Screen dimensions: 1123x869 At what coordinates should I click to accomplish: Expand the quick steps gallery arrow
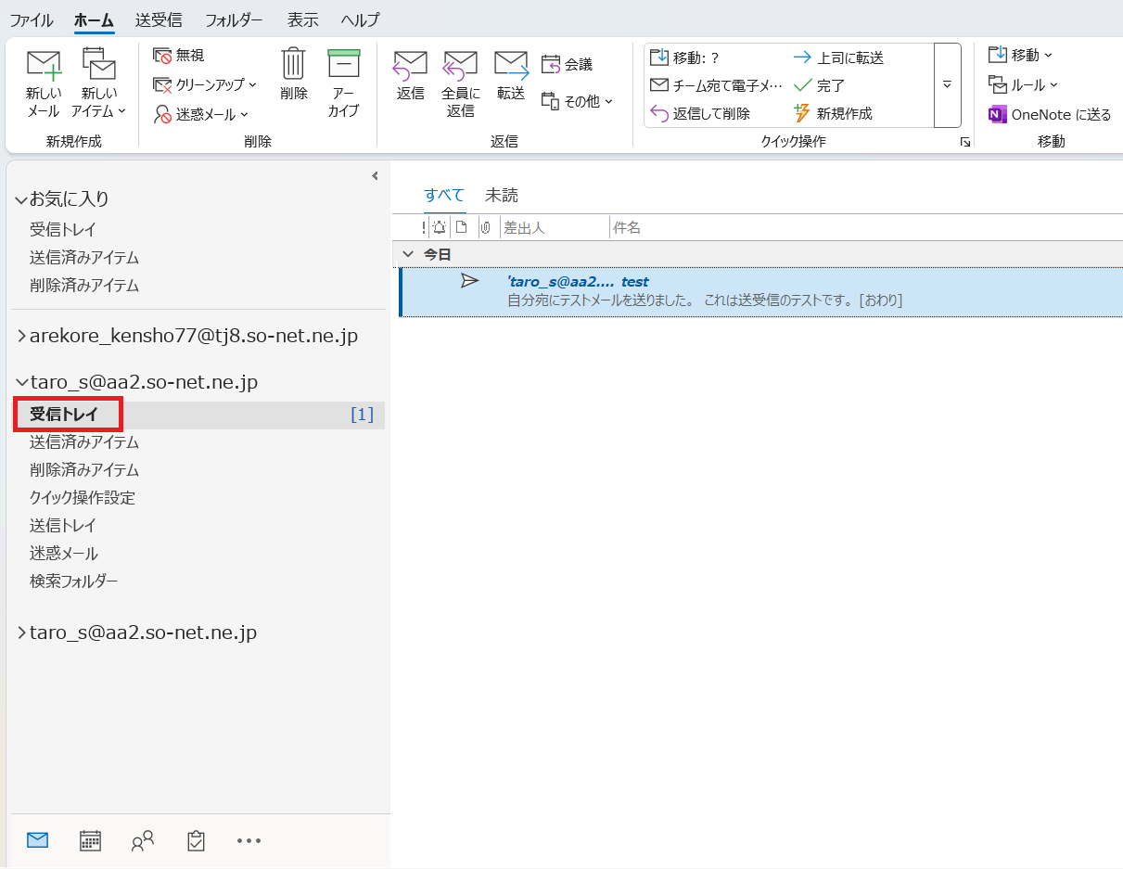[947, 84]
